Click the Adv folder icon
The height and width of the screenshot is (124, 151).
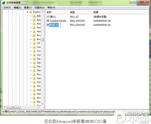[x=34, y=16]
